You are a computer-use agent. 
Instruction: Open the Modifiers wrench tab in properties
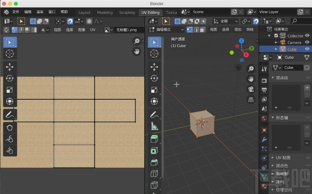pos(264,139)
